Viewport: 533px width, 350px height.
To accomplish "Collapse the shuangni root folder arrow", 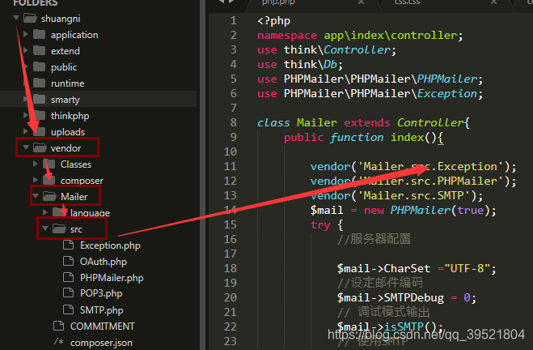I will pos(16,18).
